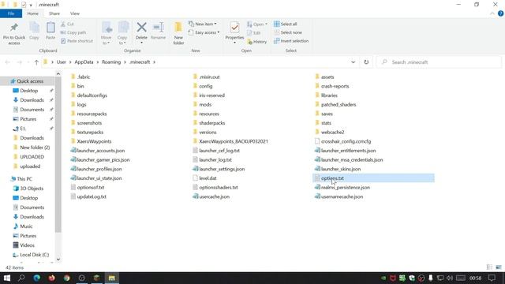This screenshot has height=284, width=505.
Task: Open the File tab
Action: [11, 13]
